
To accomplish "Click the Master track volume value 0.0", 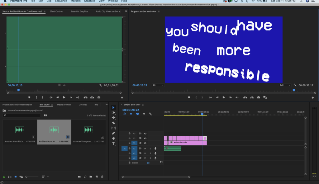I will (x=148, y=163).
